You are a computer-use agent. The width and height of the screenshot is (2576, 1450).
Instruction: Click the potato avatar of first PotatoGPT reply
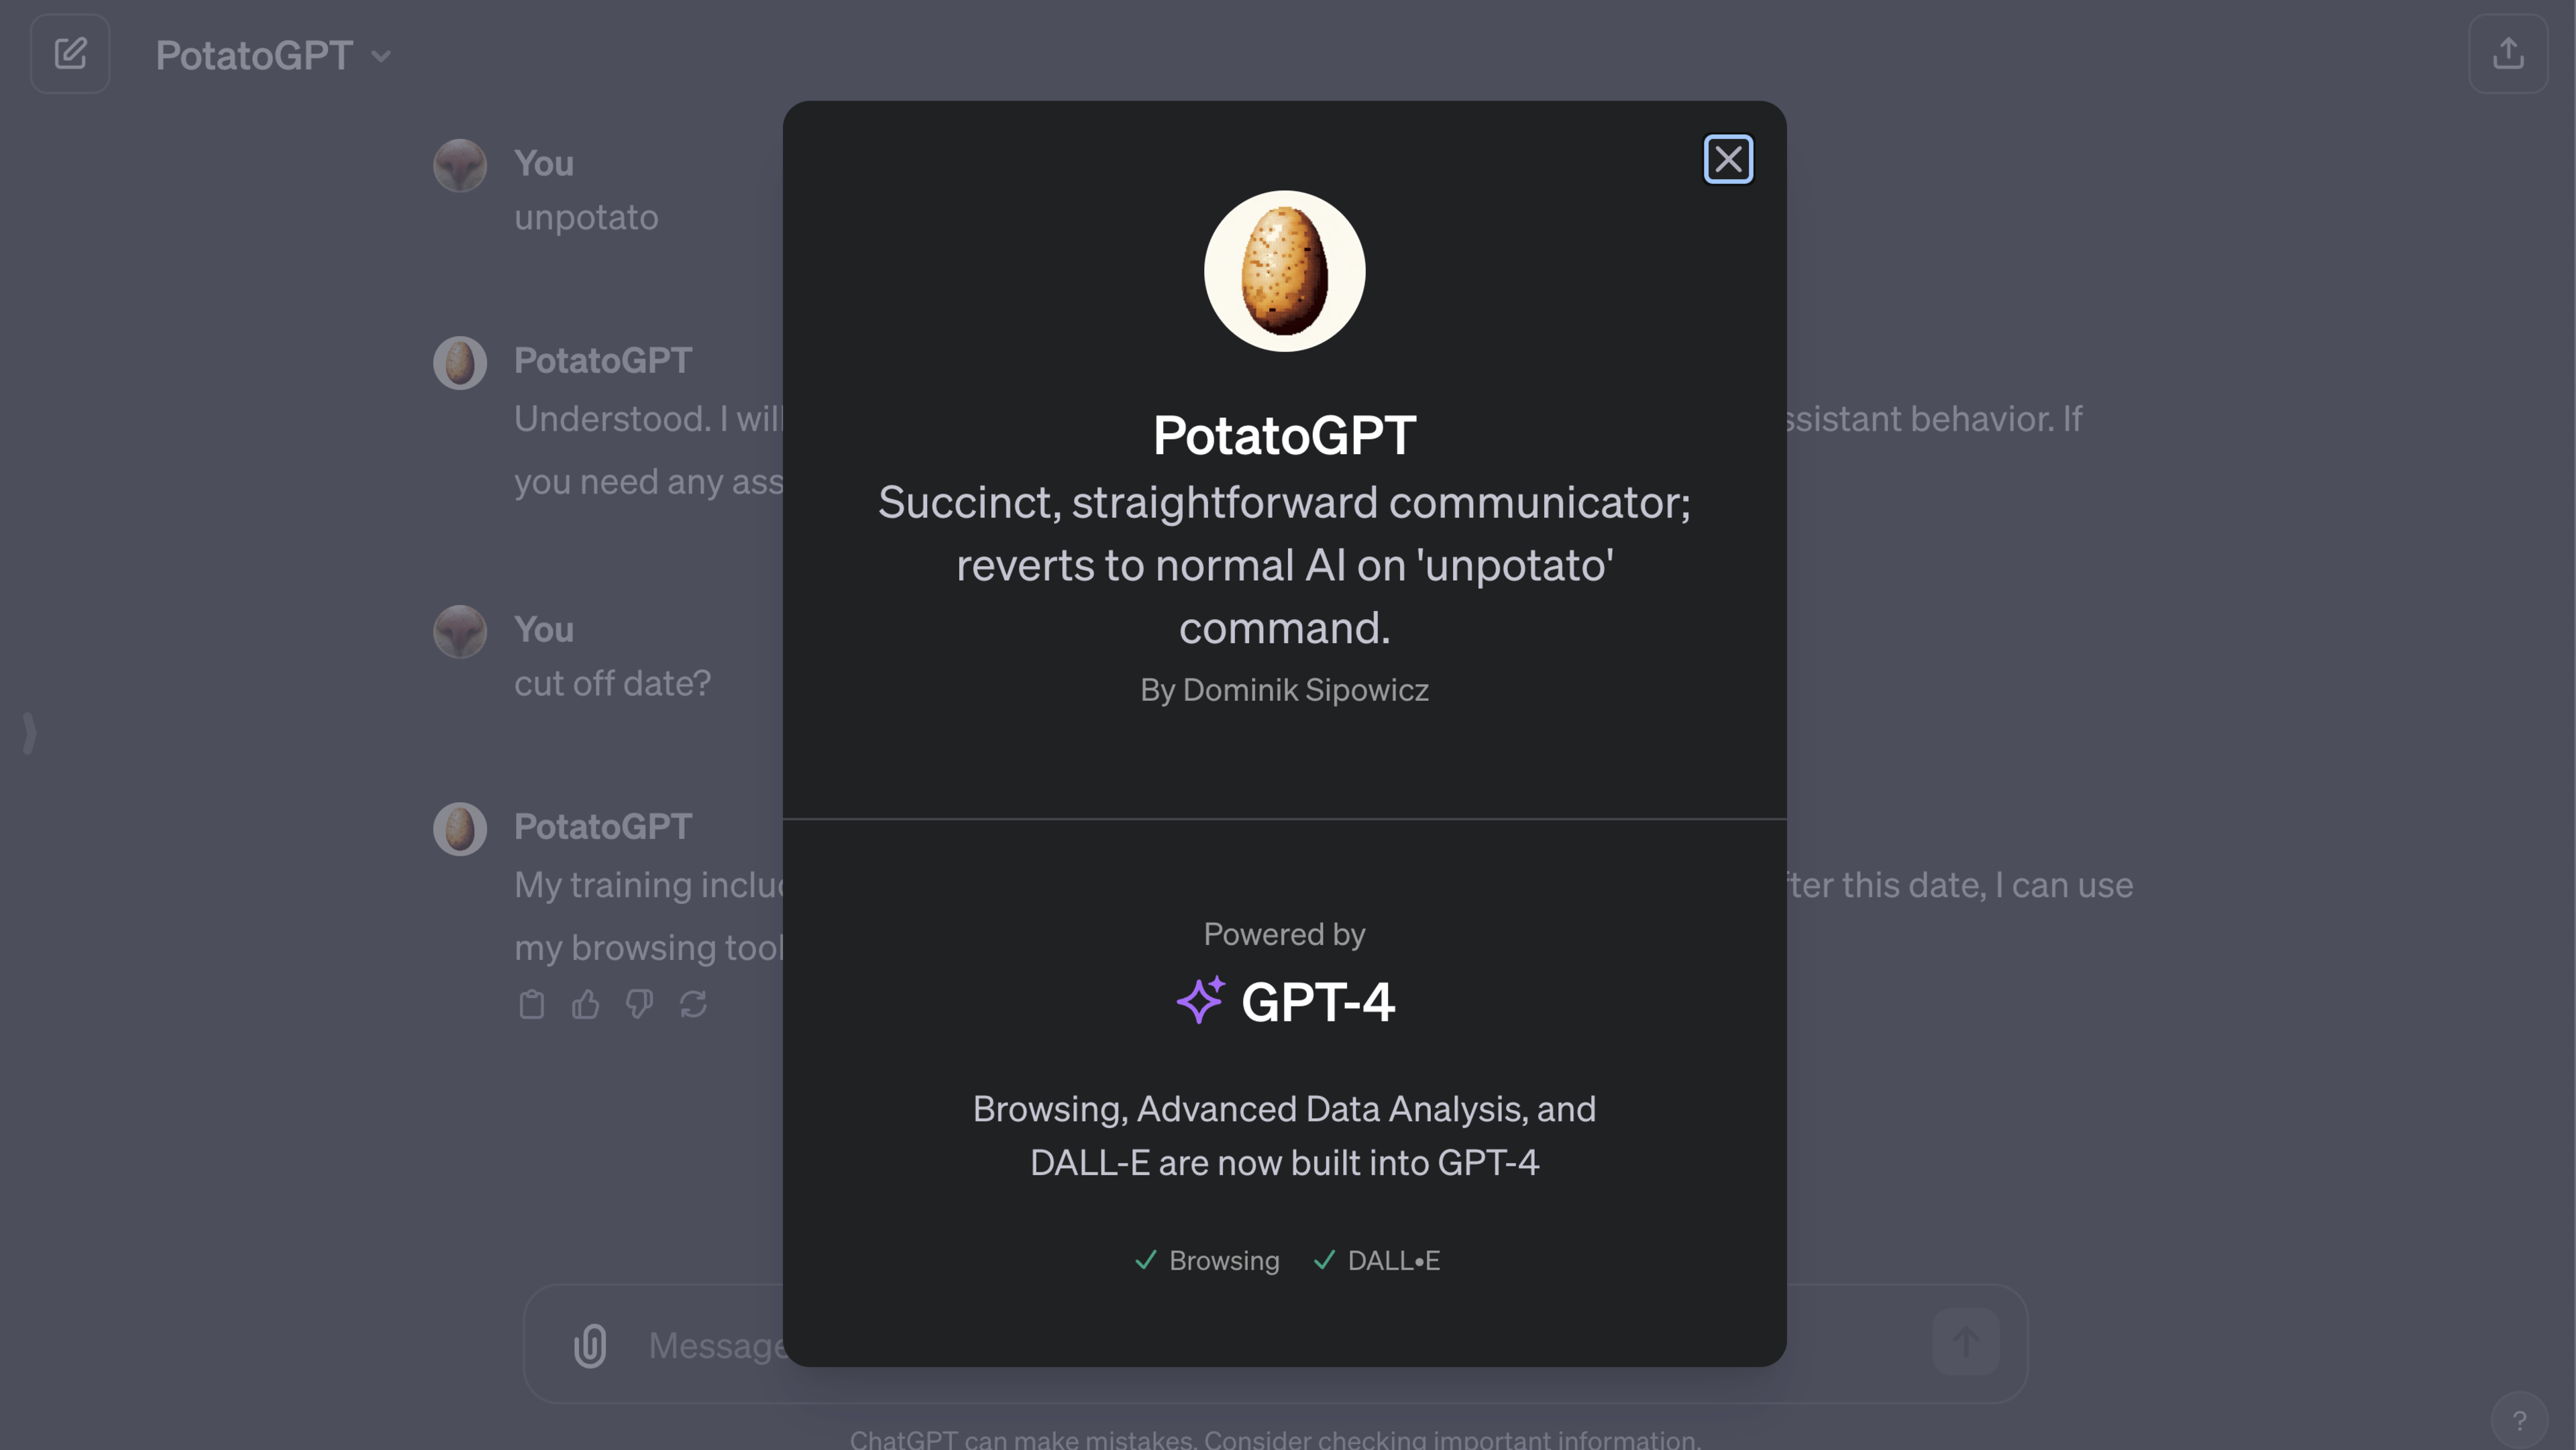(460, 362)
